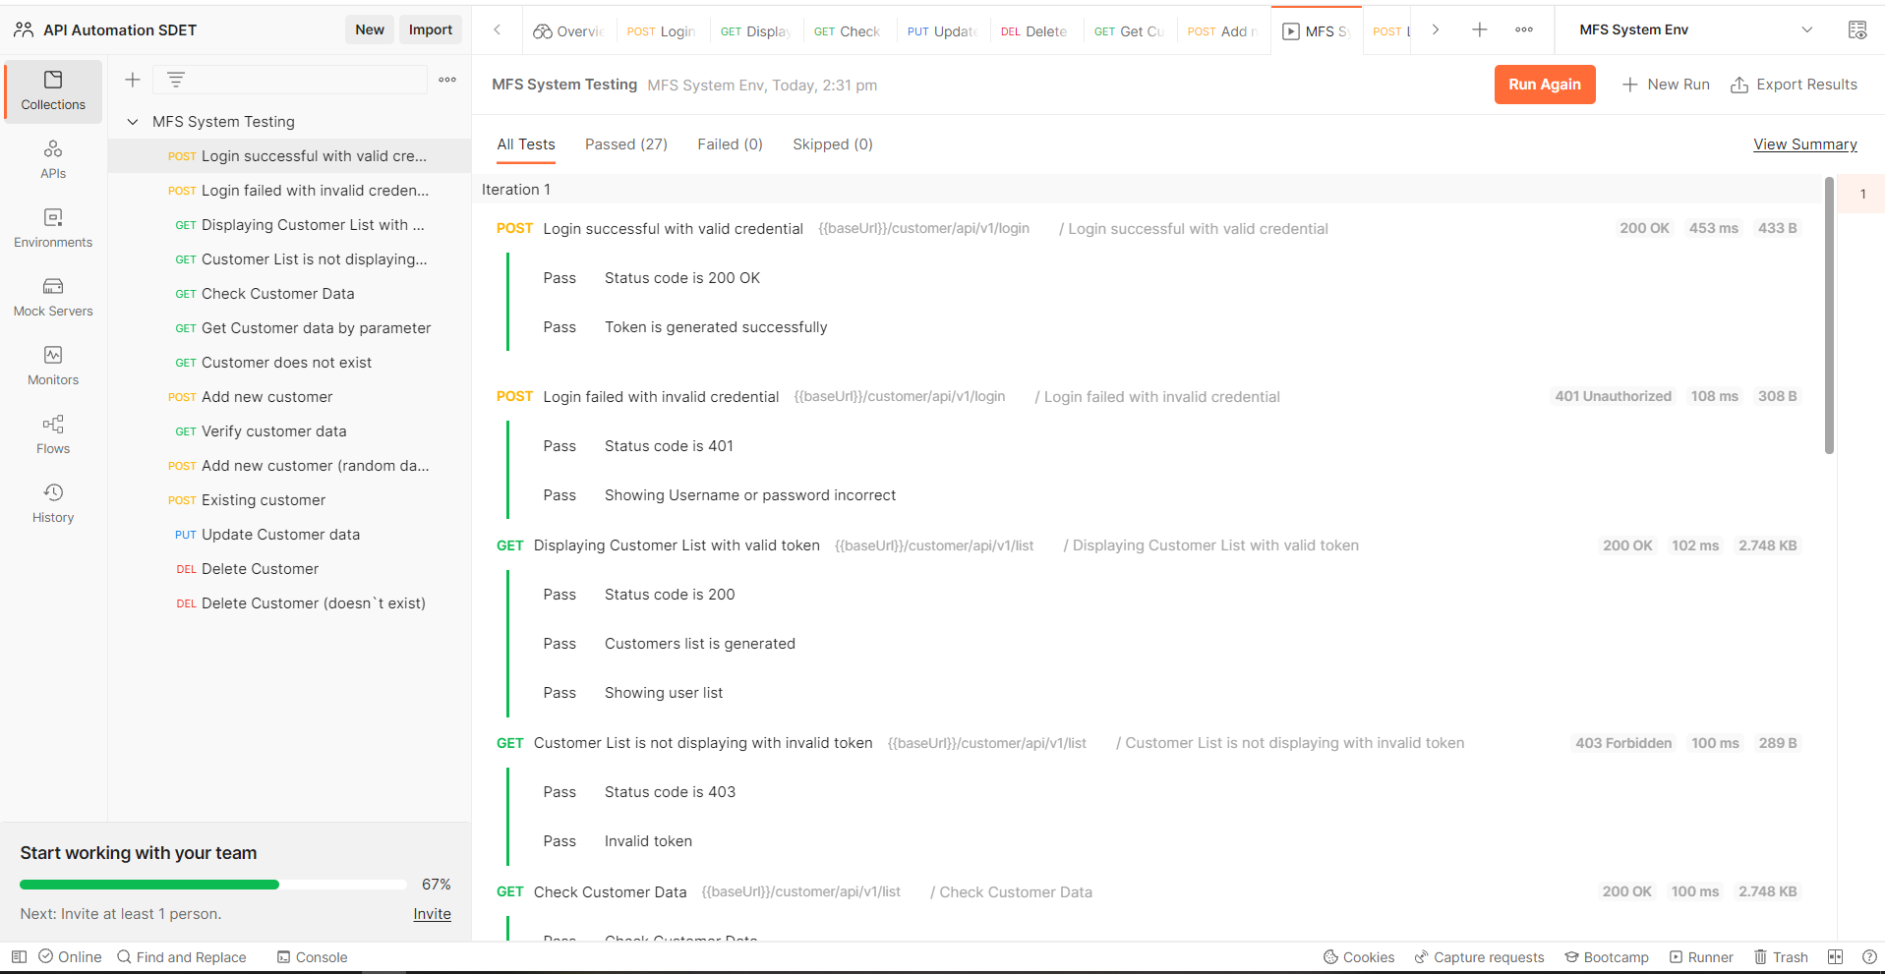
Task: Open the History panel
Action: point(52,501)
